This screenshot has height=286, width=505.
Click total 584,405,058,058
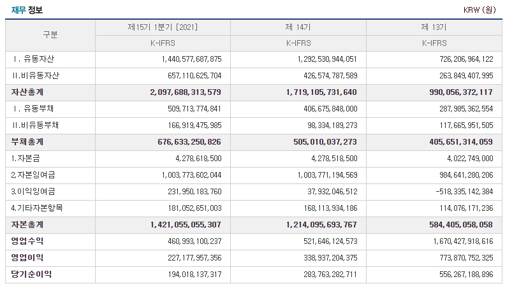click(461, 225)
